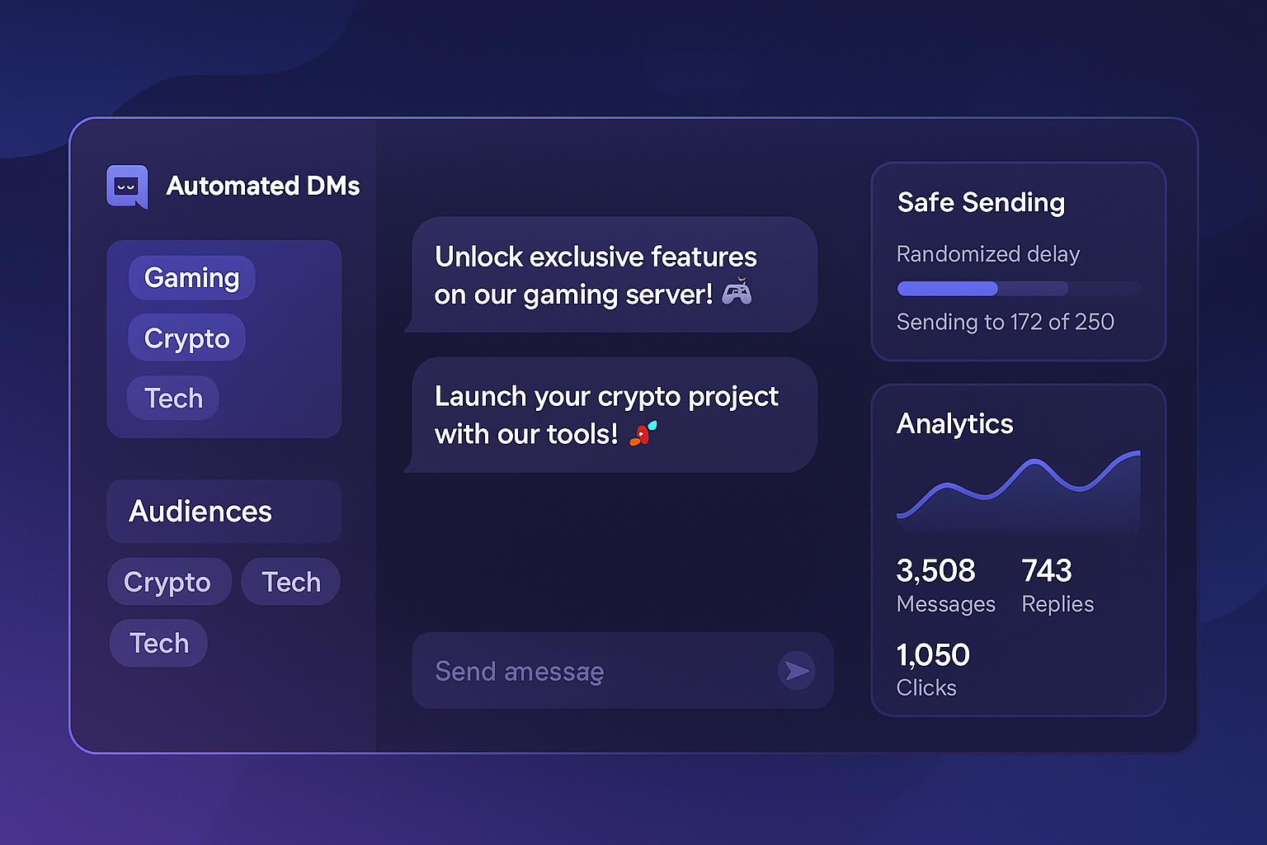The image size is (1267, 845).
Task: Click the Automated DMs chat logo icon
Action: click(x=127, y=186)
